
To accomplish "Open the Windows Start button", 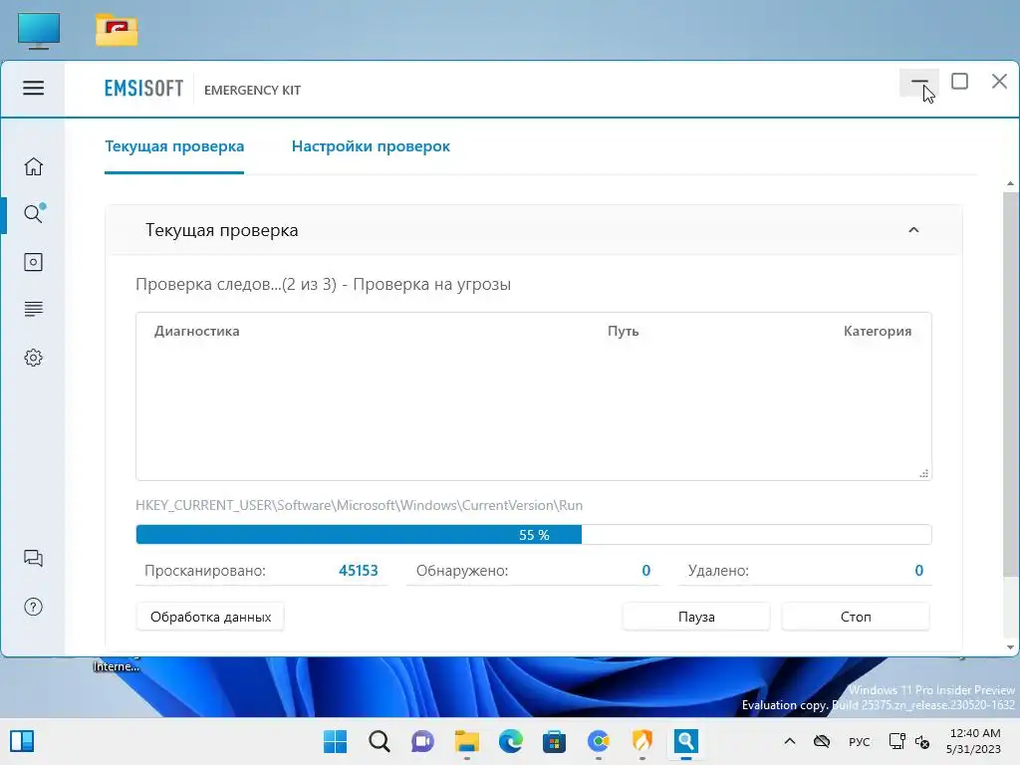I will point(336,741).
